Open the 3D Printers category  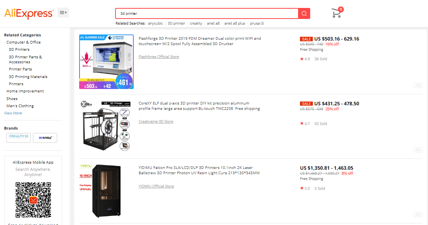tap(19, 49)
